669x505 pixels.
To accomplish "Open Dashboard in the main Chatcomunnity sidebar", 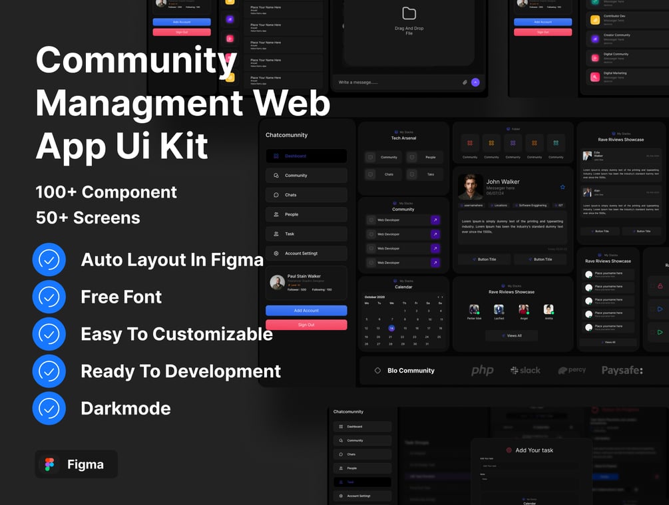I will click(306, 156).
